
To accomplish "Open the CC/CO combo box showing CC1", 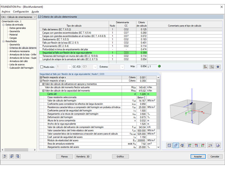I will (x=89, y=67).
